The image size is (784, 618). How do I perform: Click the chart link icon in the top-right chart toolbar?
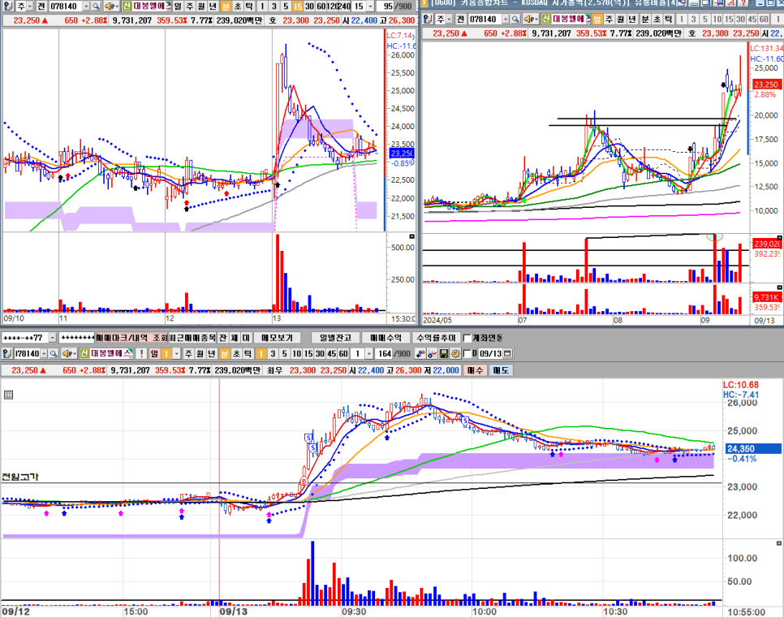[x=428, y=19]
